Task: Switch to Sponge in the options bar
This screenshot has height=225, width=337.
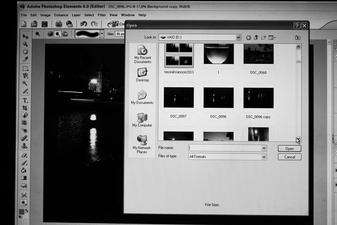Action: (50, 34)
